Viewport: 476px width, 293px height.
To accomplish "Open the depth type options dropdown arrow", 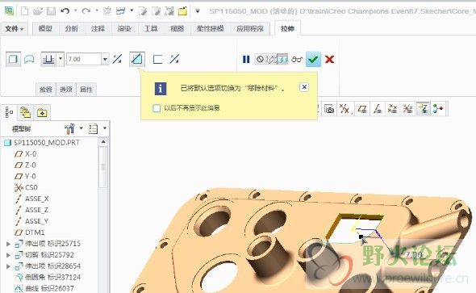I will (x=61, y=59).
